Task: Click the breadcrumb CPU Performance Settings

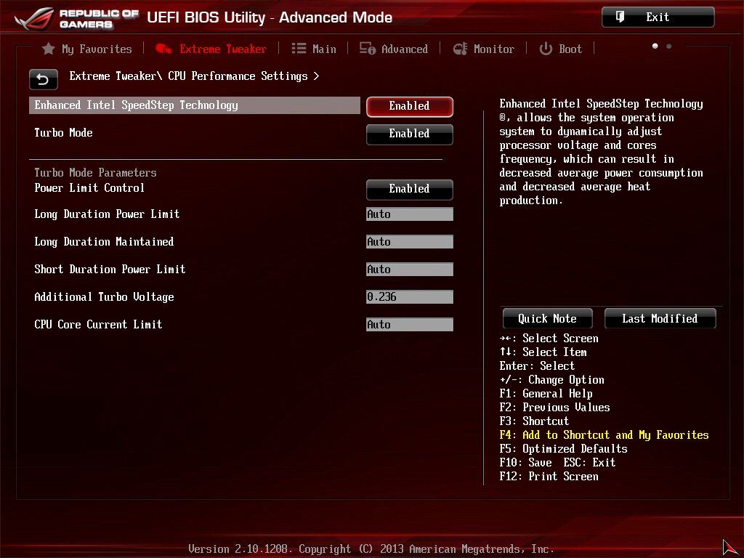Action: coord(238,76)
